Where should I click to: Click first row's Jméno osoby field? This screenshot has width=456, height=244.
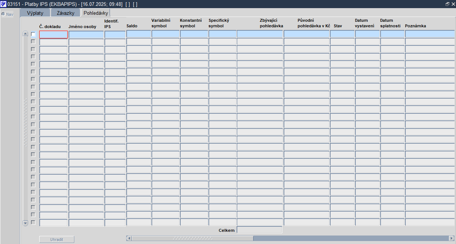pyautogui.click(x=86, y=34)
